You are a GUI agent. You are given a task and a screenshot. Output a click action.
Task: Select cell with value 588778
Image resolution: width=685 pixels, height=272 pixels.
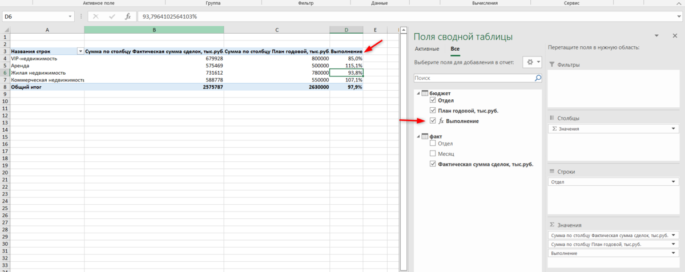154,80
